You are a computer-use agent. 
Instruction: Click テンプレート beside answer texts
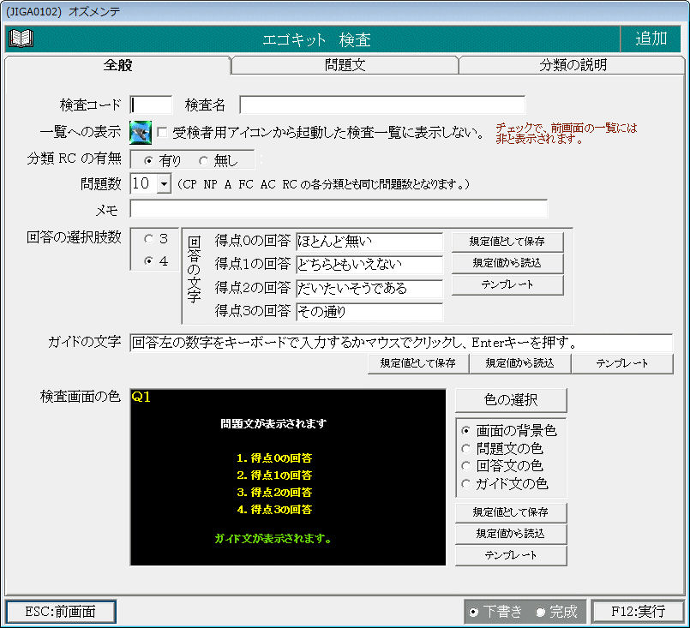coord(507,284)
